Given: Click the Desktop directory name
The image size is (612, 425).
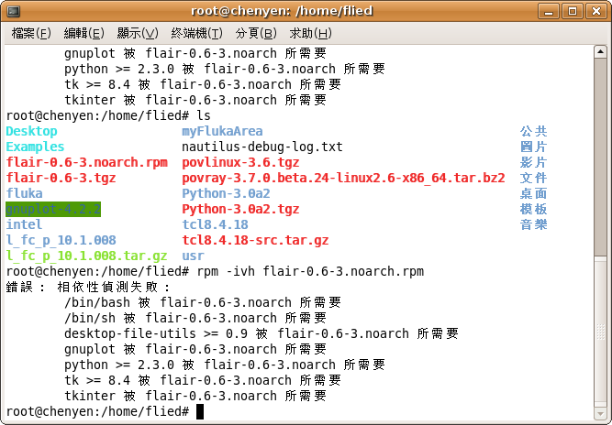Looking at the screenshot, I should pyautogui.click(x=31, y=131).
